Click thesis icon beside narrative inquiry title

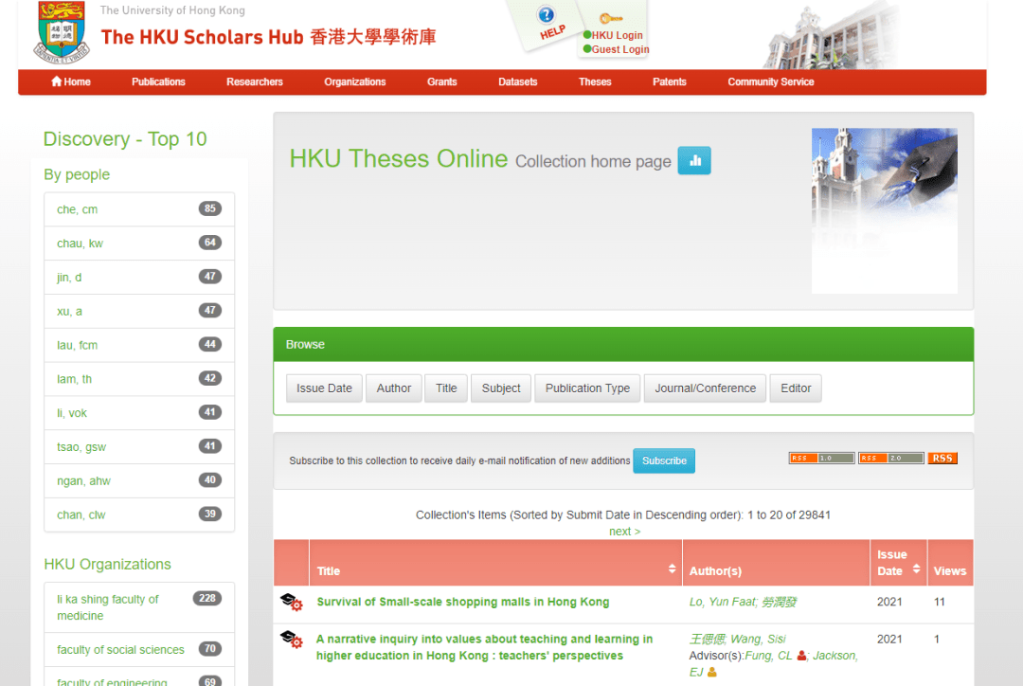point(291,639)
